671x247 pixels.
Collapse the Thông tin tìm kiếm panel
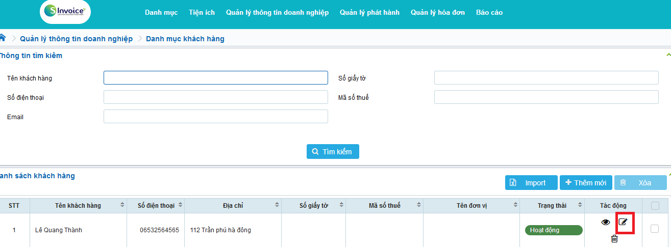point(668,54)
